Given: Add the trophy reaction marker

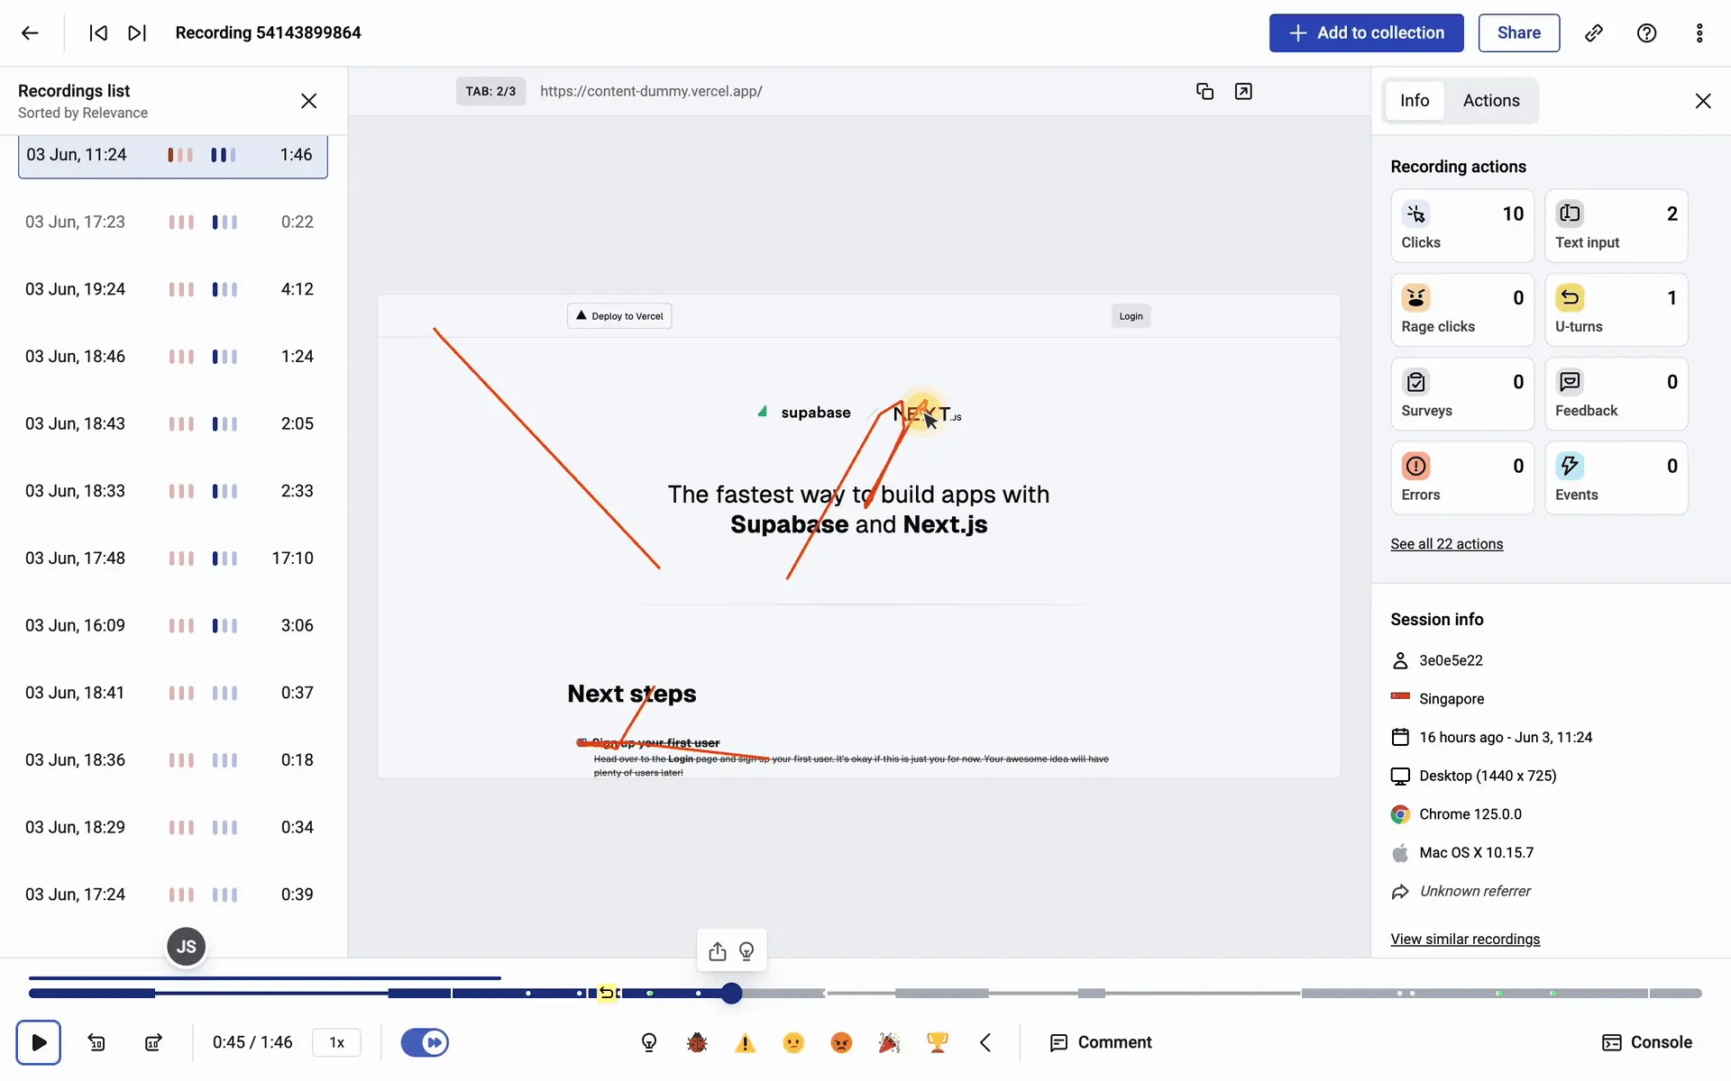Looking at the screenshot, I should click(x=937, y=1042).
